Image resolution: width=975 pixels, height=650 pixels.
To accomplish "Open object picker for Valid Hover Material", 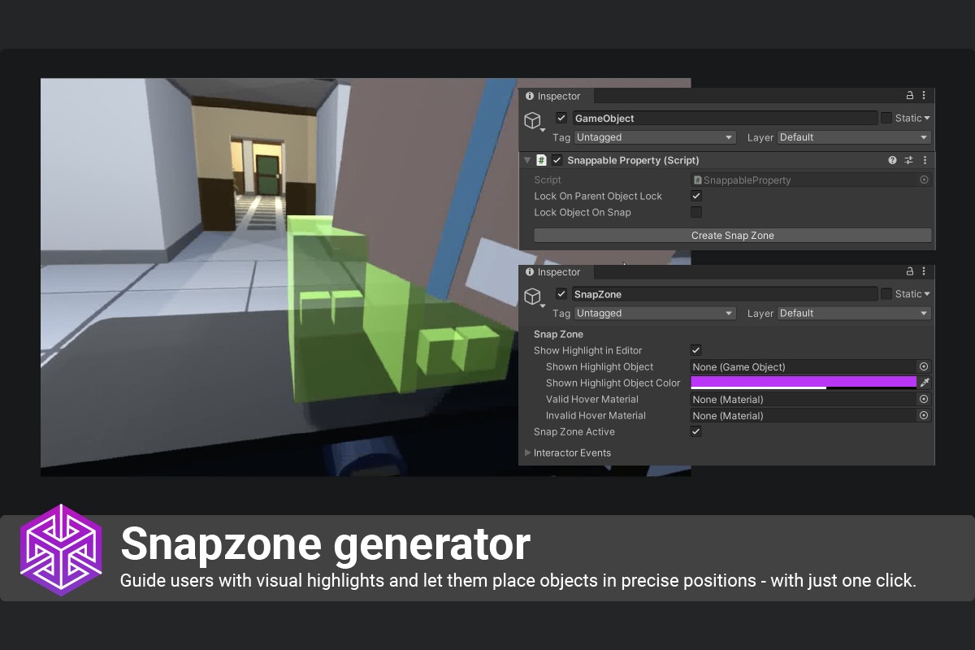I will [x=924, y=399].
